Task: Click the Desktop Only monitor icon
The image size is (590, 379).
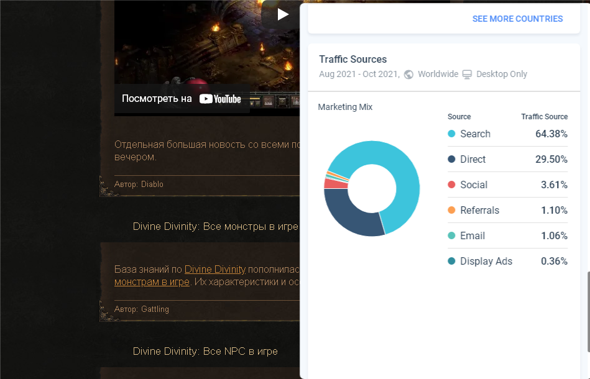Action: tap(467, 75)
